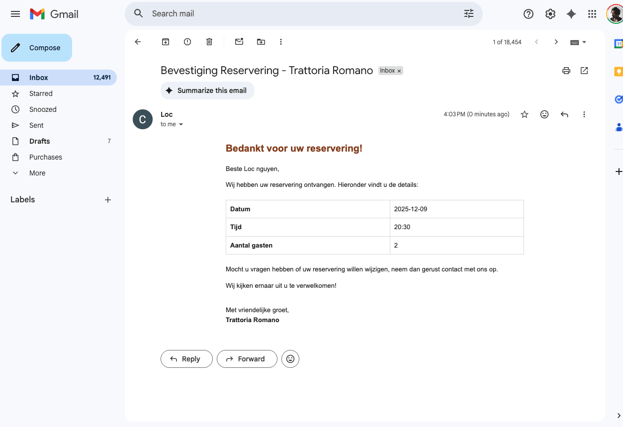Star the email from Loc
The width and height of the screenshot is (623, 427).
tap(525, 114)
